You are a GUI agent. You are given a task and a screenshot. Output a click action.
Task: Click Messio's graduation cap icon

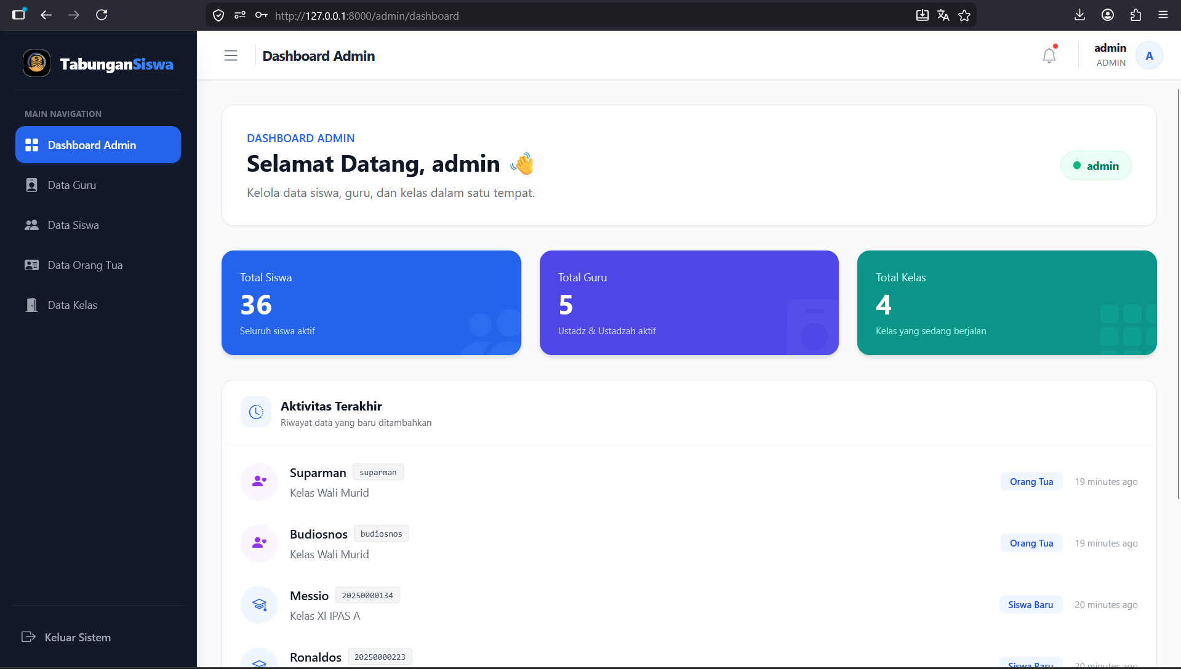[259, 604]
